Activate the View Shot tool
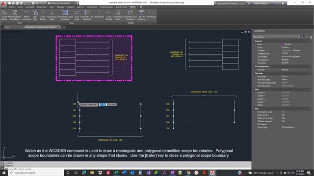314x176 pixels. [x=35, y=15]
